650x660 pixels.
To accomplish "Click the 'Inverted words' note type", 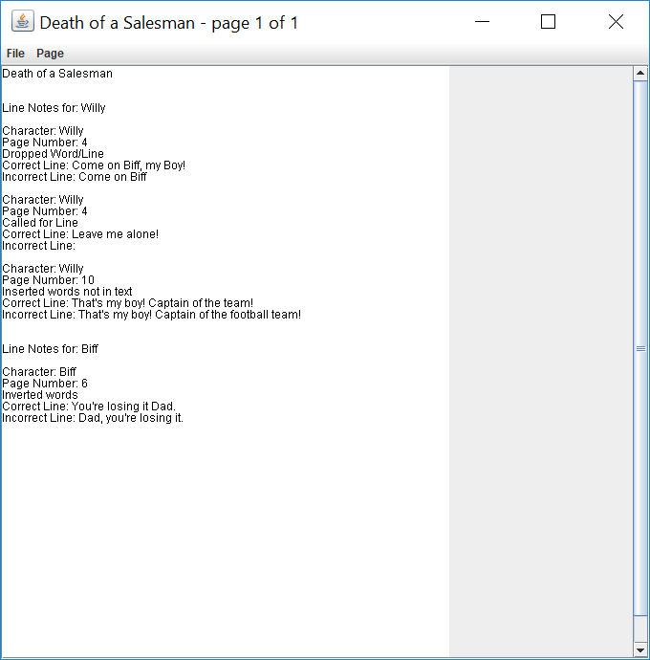I will (x=40, y=395).
